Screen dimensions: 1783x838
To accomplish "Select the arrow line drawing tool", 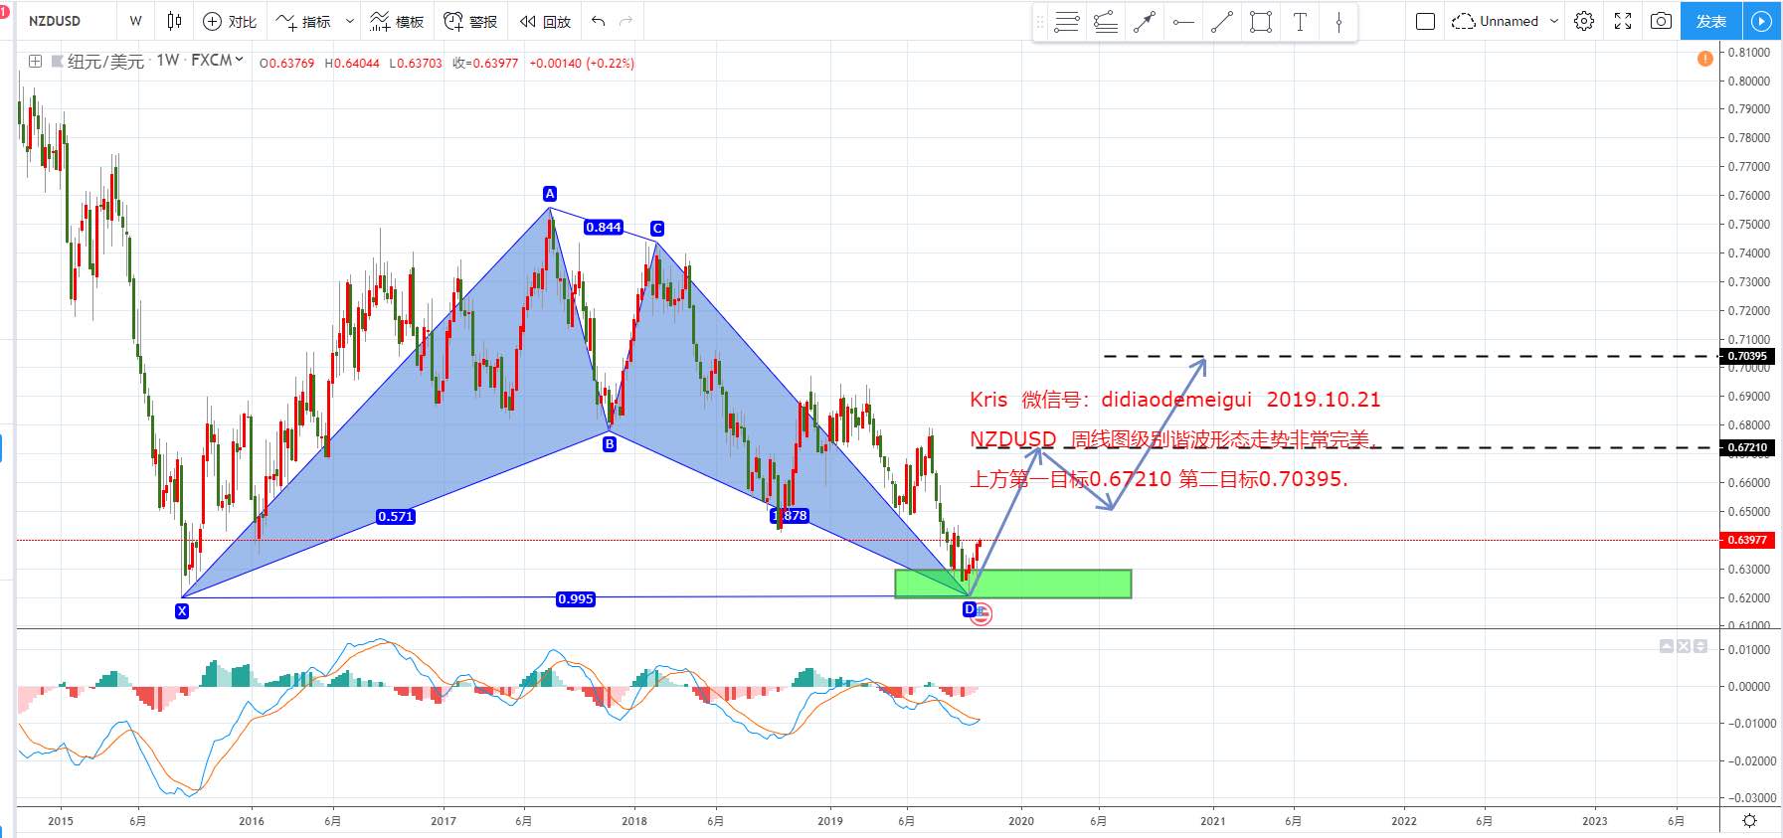I will (x=1145, y=22).
